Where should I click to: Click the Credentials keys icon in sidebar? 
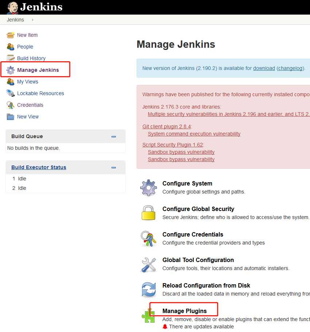click(x=11, y=105)
